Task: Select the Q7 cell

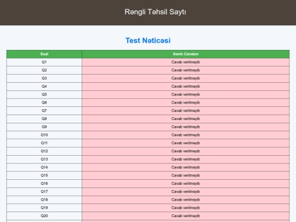Action: 44,111
